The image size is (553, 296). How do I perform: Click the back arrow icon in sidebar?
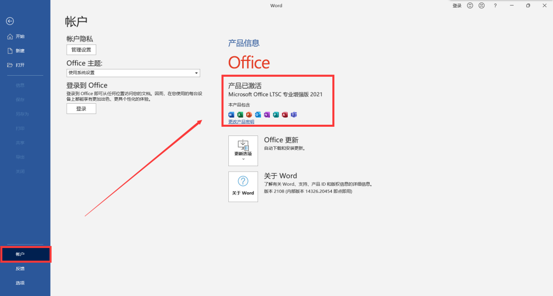(x=10, y=21)
